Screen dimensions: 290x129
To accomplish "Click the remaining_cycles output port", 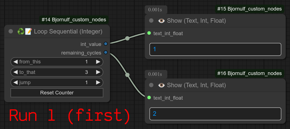I will pos(105,52).
